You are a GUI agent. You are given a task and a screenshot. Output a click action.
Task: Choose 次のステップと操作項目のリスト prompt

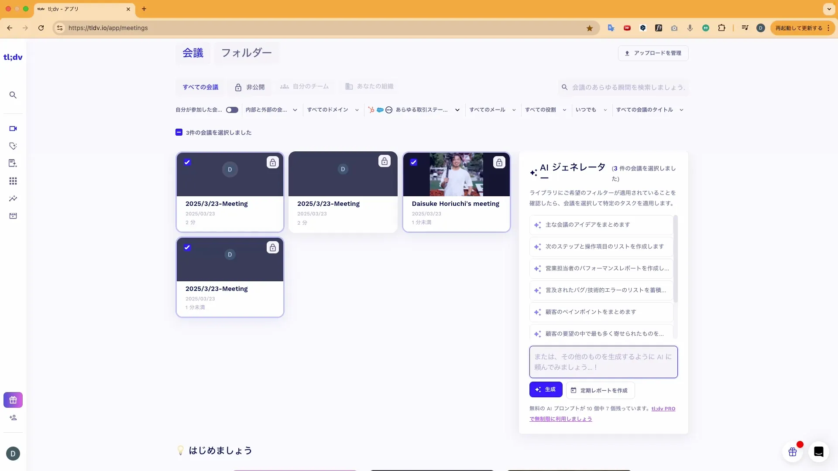click(x=601, y=247)
